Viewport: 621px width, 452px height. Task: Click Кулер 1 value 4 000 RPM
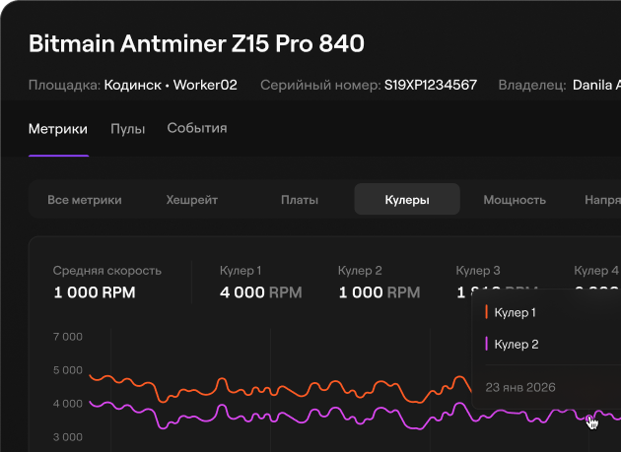(260, 292)
